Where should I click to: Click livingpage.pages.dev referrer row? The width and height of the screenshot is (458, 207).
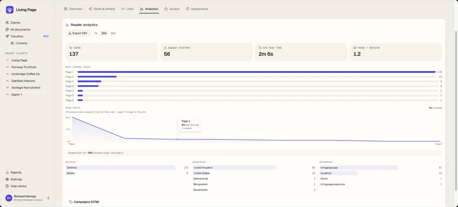click(x=381, y=184)
